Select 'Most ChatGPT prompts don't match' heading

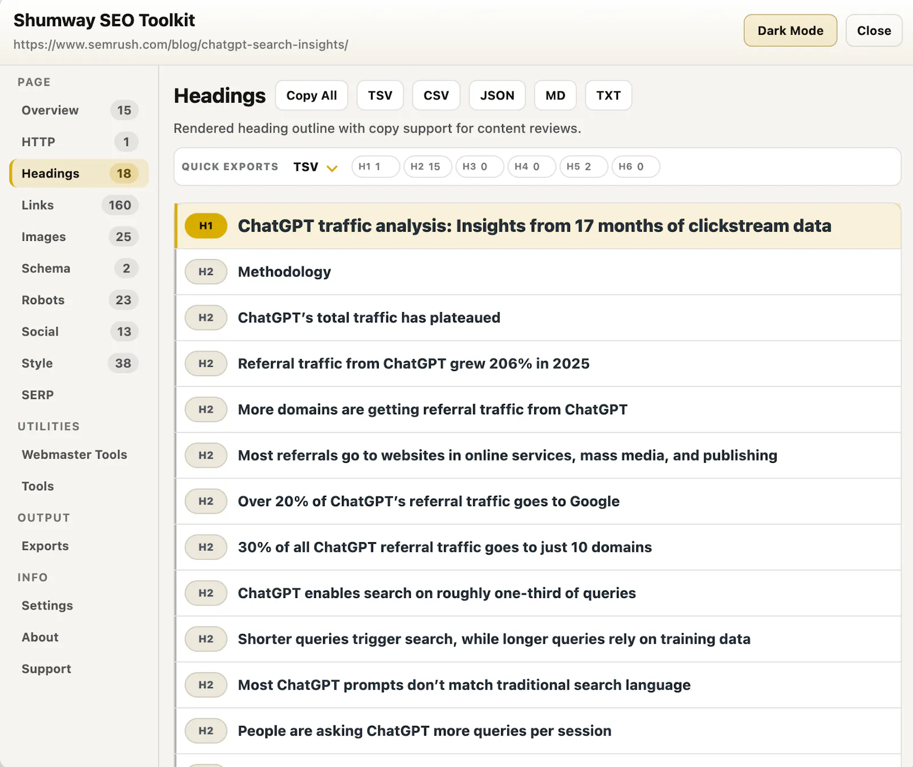tap(464, 685)
